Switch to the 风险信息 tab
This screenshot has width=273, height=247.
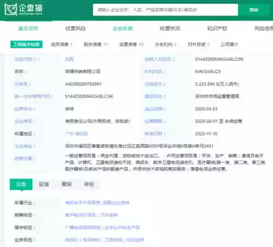264,28
